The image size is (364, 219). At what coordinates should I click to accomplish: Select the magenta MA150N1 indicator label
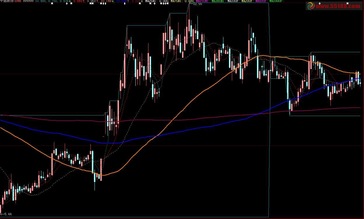(x=203, y=1)
